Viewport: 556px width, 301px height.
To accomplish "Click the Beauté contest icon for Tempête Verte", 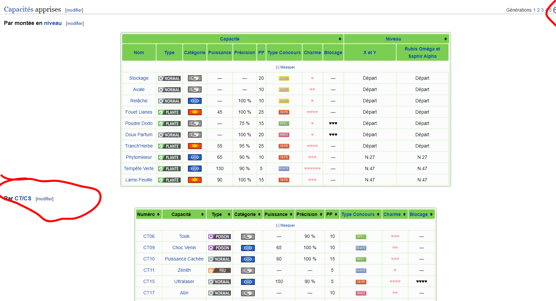I will click(284, 169).
